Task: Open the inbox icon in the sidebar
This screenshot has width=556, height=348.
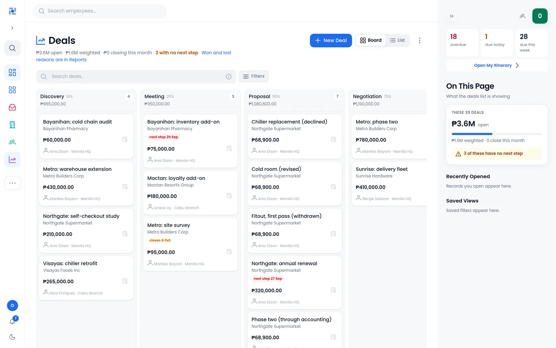Action: coord(12,107)
